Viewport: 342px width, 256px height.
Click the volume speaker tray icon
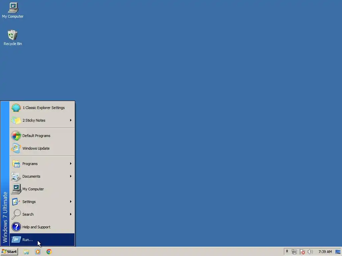point(310,252)
